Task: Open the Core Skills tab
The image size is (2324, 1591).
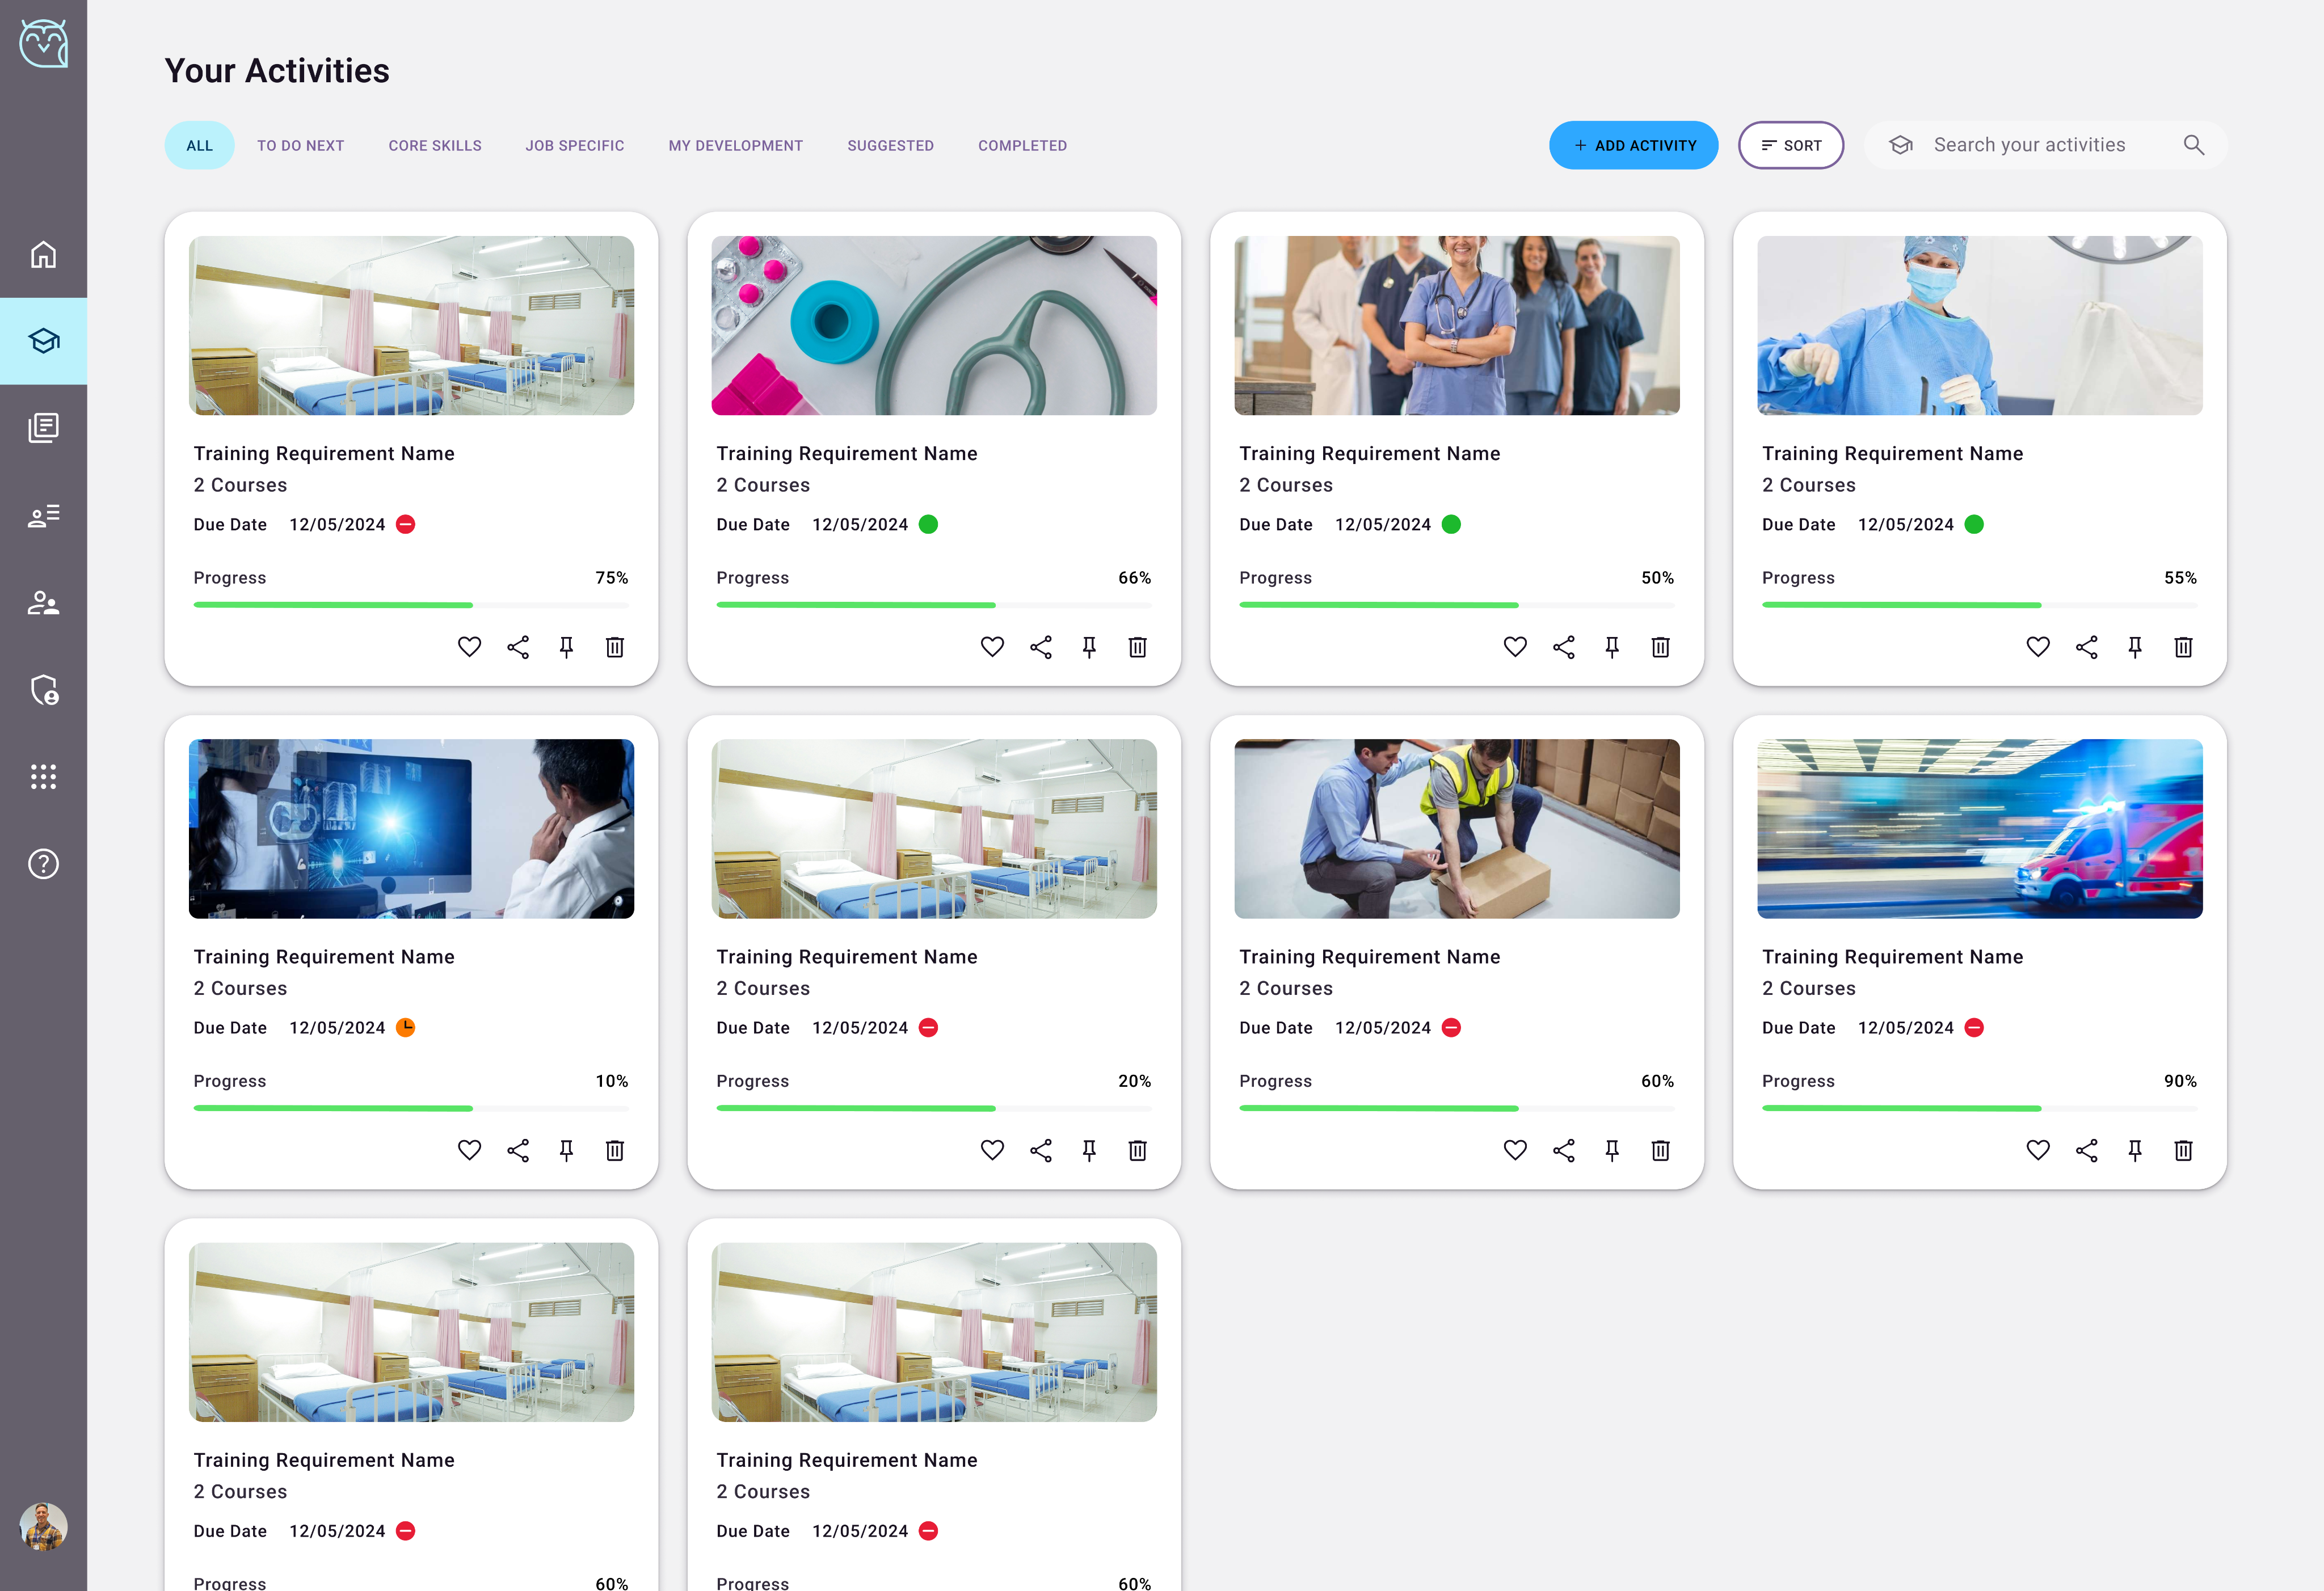Action: coord(435,145)
